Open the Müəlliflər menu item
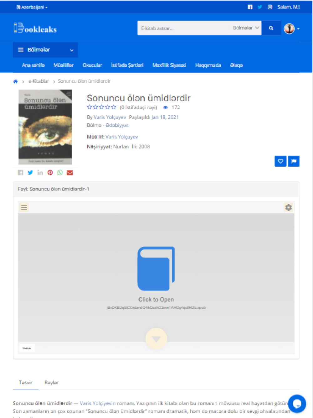 [x=64, y=65]
